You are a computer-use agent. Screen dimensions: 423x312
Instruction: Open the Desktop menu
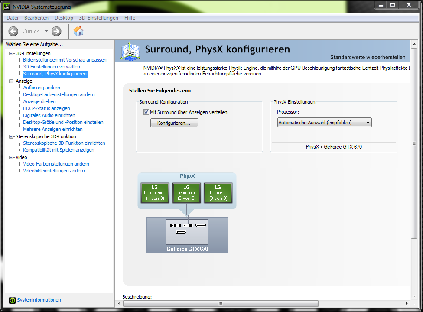(64, 18)
